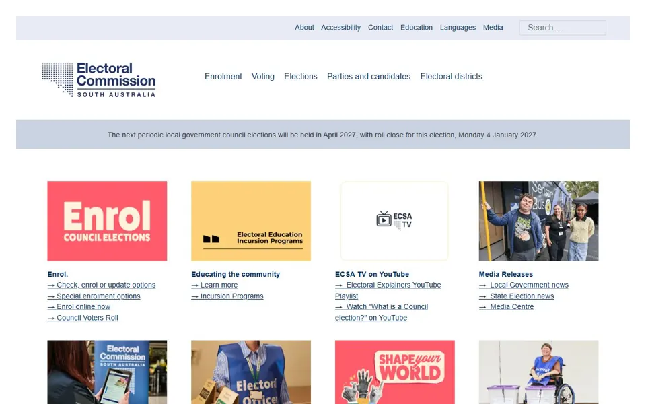Open Local Government news link
This screenshot has width=646, height=404.
click(x=524, y=285)
